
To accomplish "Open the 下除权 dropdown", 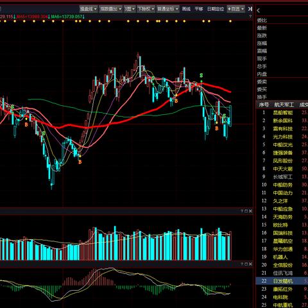I will point(146,9).
